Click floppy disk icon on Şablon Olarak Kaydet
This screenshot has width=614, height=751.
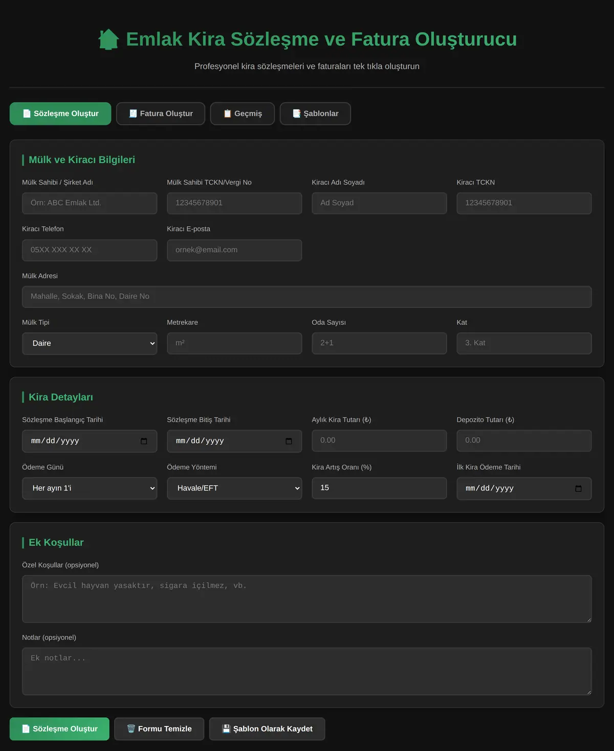tap(226, 728)
